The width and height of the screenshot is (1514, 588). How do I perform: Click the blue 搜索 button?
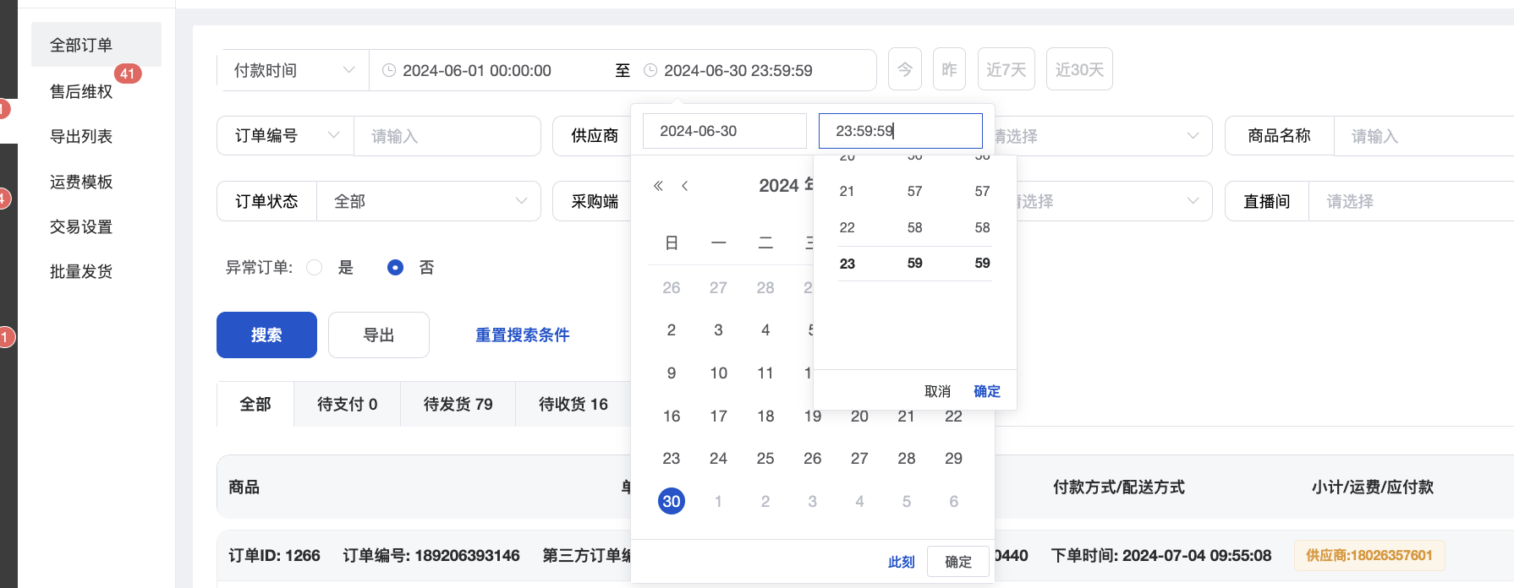pos(266,335)
